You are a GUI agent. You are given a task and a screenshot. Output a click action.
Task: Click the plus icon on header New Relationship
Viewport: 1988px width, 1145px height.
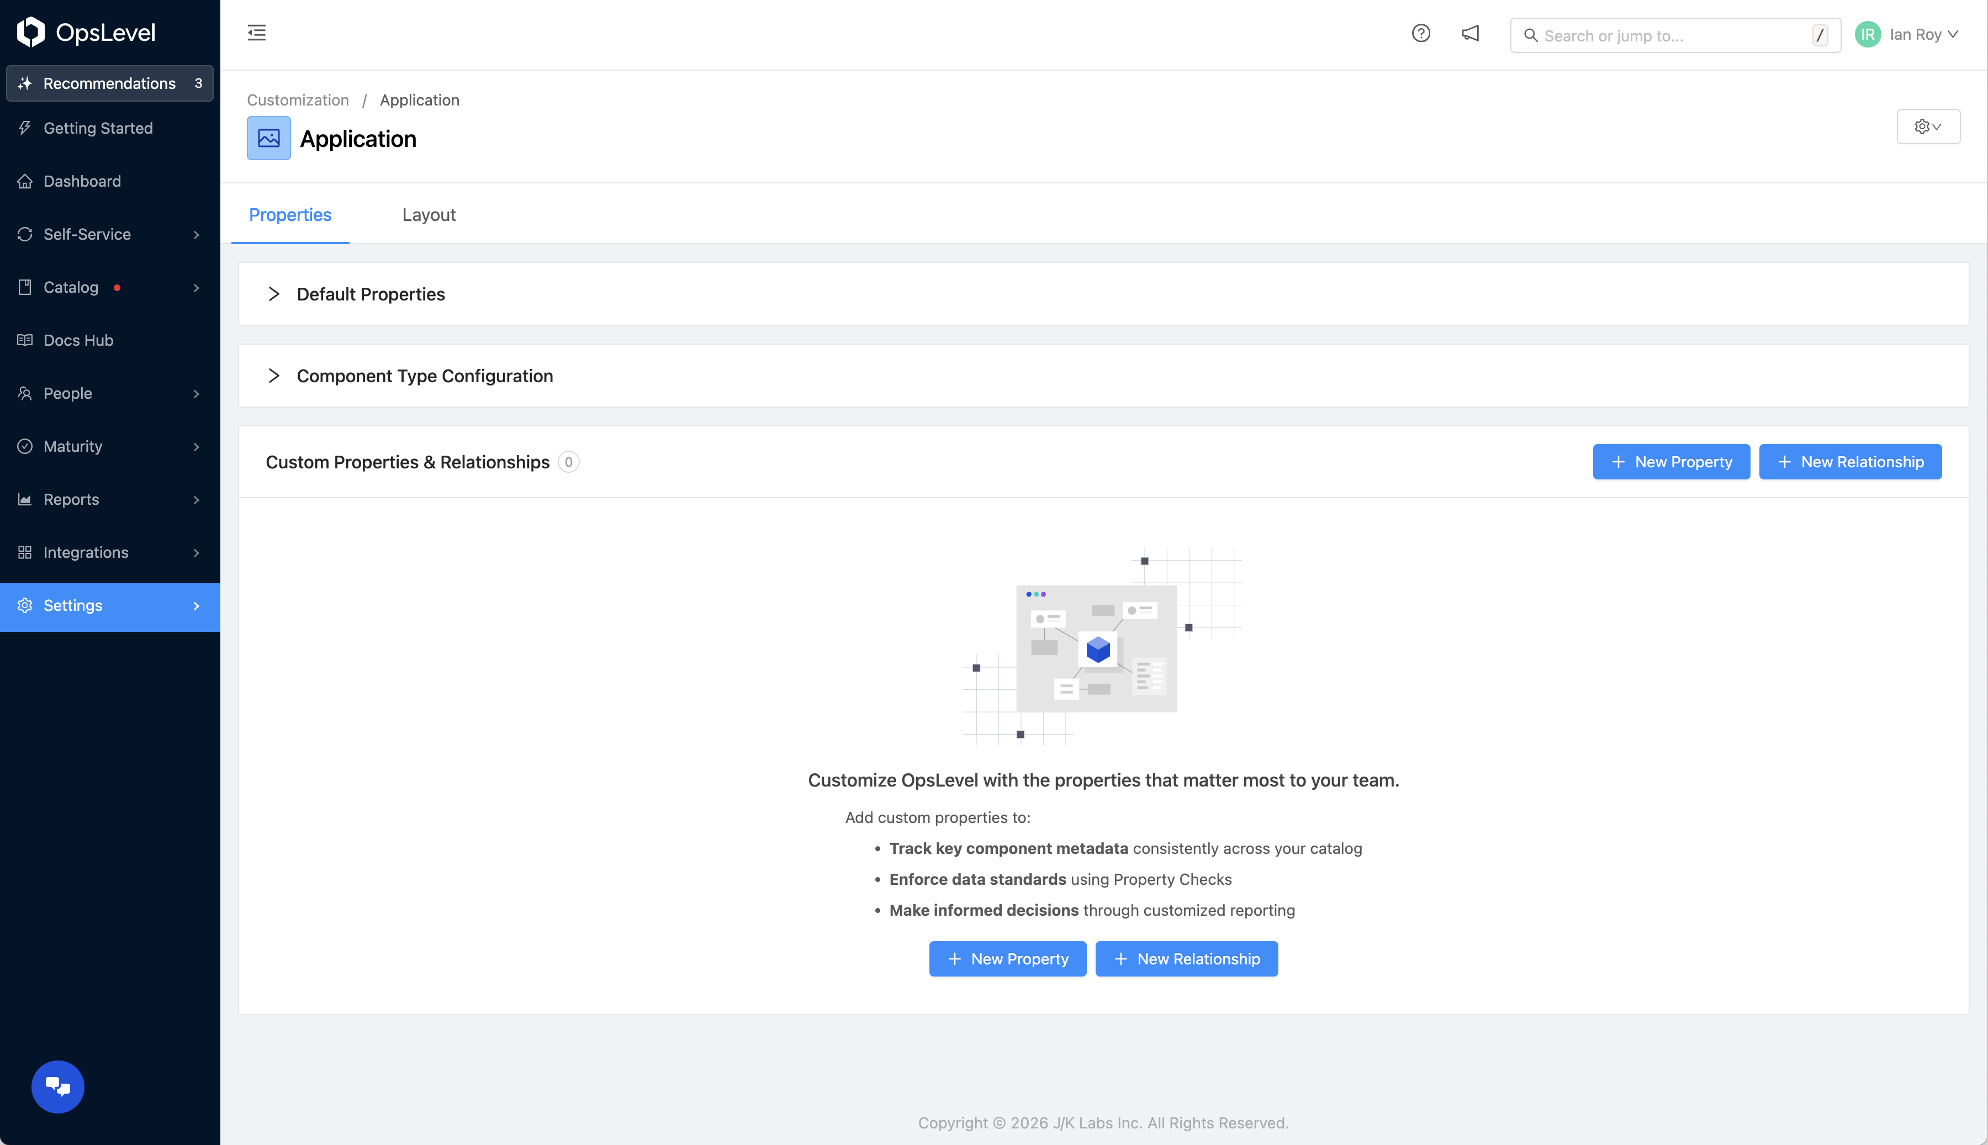[1784, 462]
